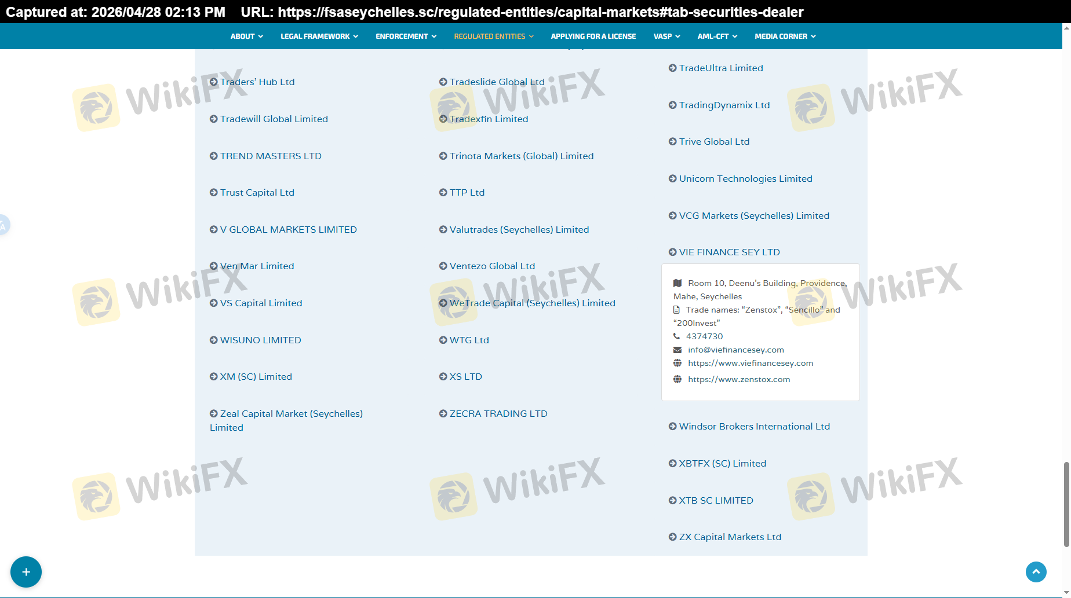Open the VASP dropdown menu
The height and width of the screenshot is (598, 1071).
(x=667, y=36)
